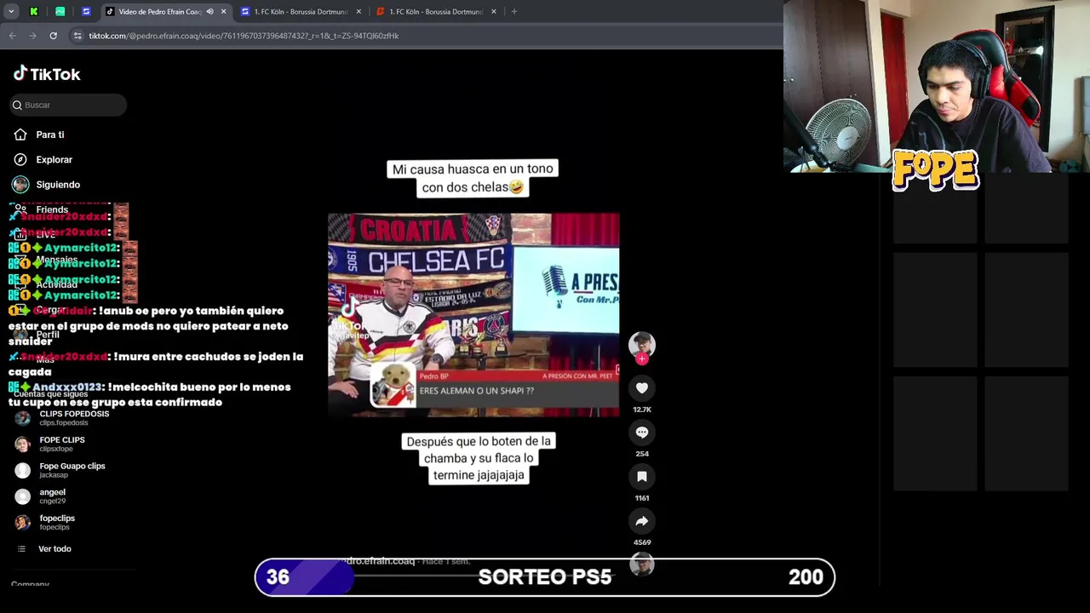
Task: Open the tab search dropdown arrow
Action: tap(11, 12)
